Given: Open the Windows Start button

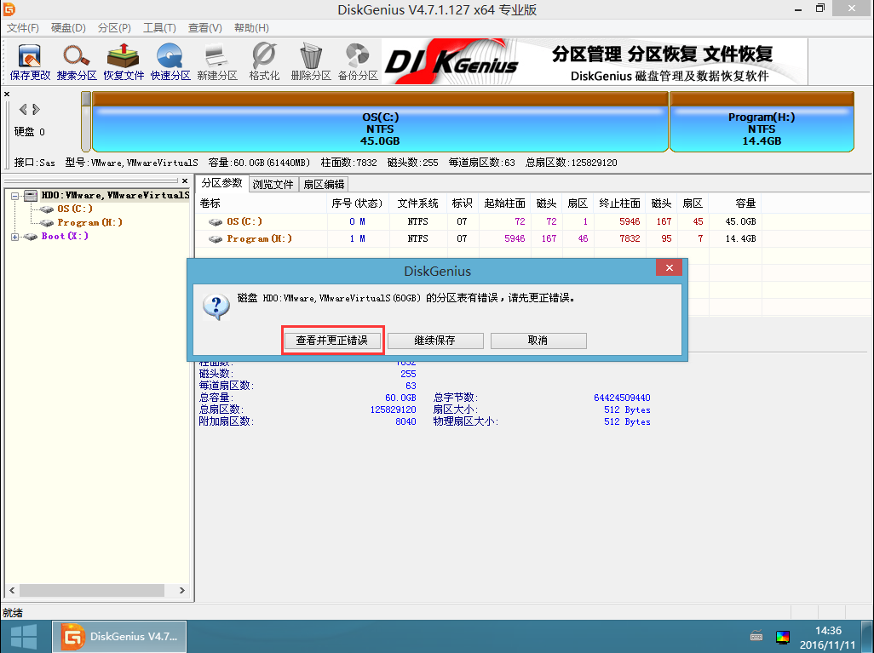Looking at the screenshot, I should pos(23,636).
